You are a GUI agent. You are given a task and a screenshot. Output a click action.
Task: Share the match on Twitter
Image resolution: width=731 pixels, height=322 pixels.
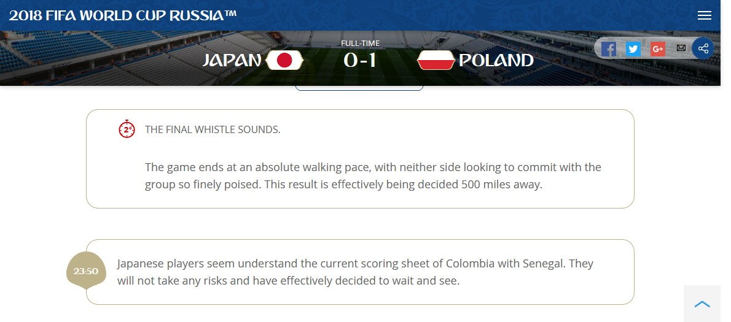click(x=633, y=48)
